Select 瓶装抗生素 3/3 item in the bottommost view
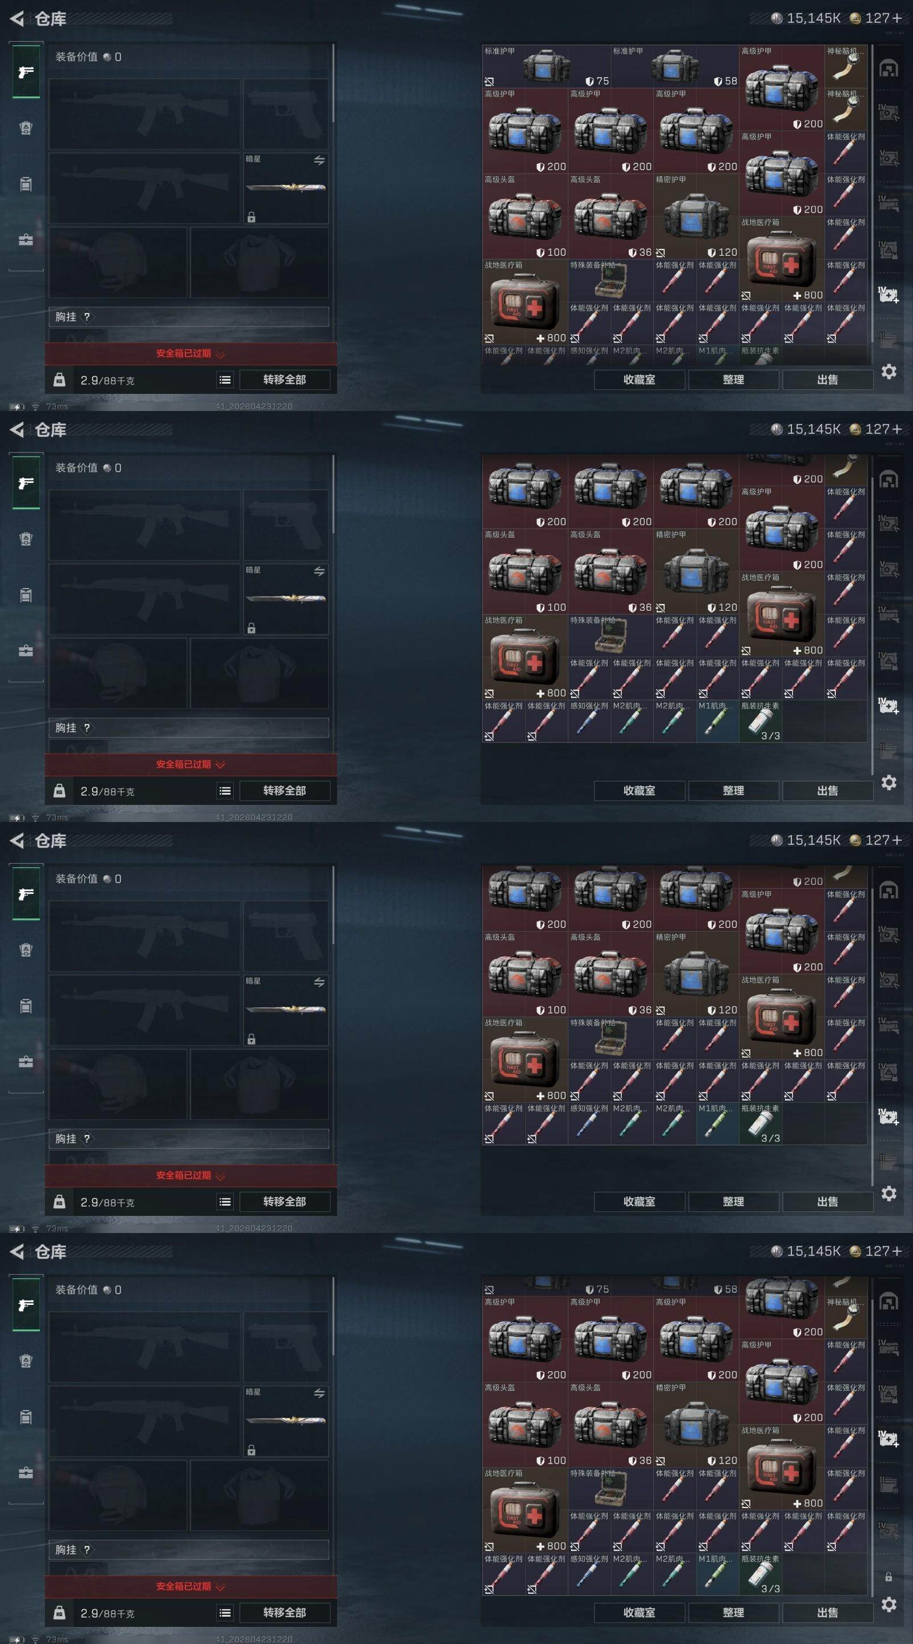Image resolution: width=913 pixels, height=1644 pixels. coord(760,1573)
